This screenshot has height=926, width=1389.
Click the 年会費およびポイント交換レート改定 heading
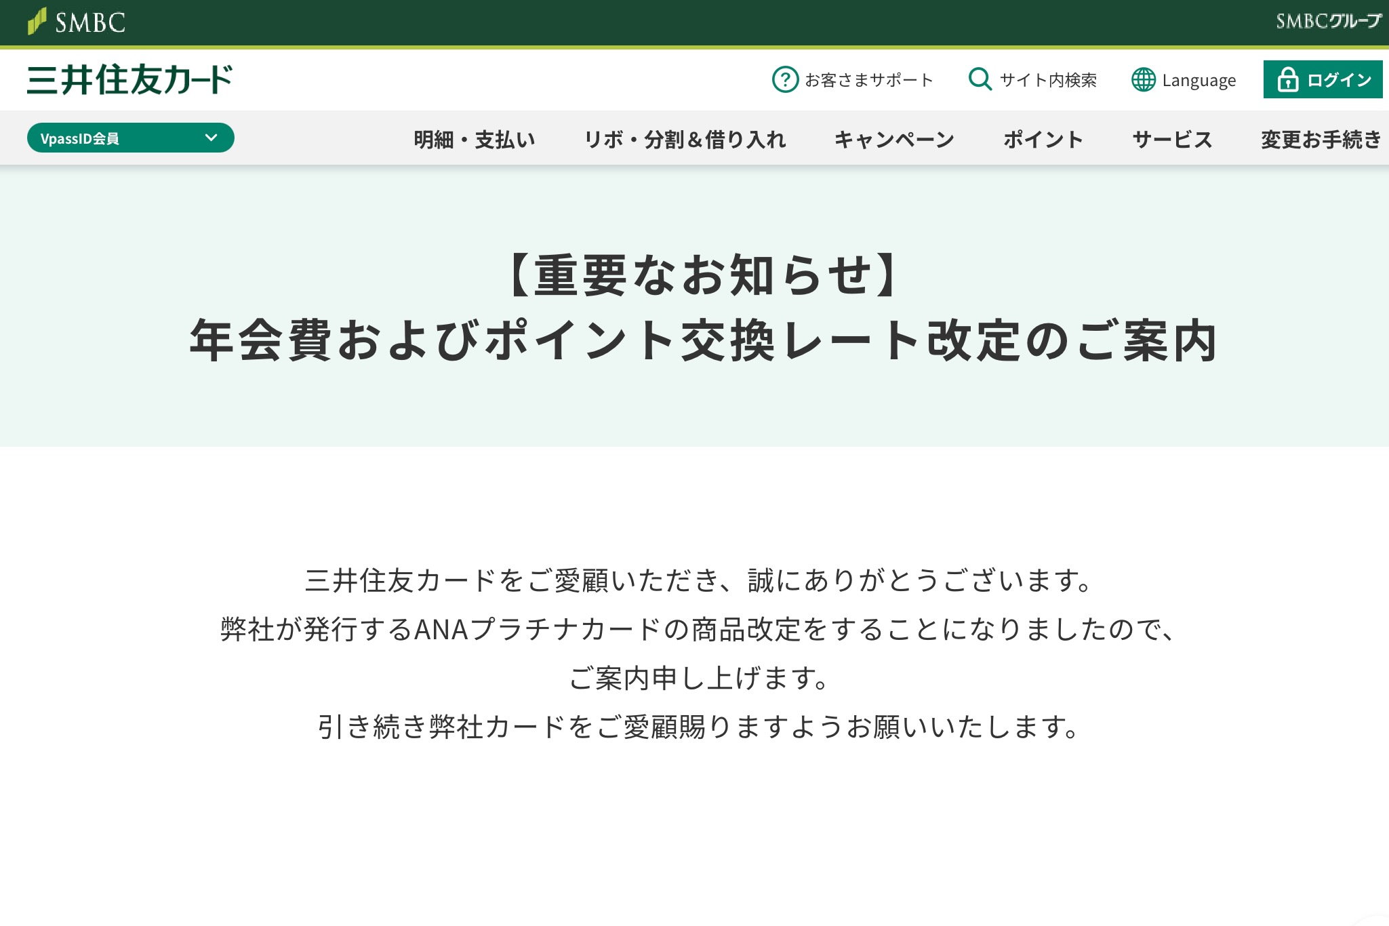pyautogui.click(x=703, y=340)
